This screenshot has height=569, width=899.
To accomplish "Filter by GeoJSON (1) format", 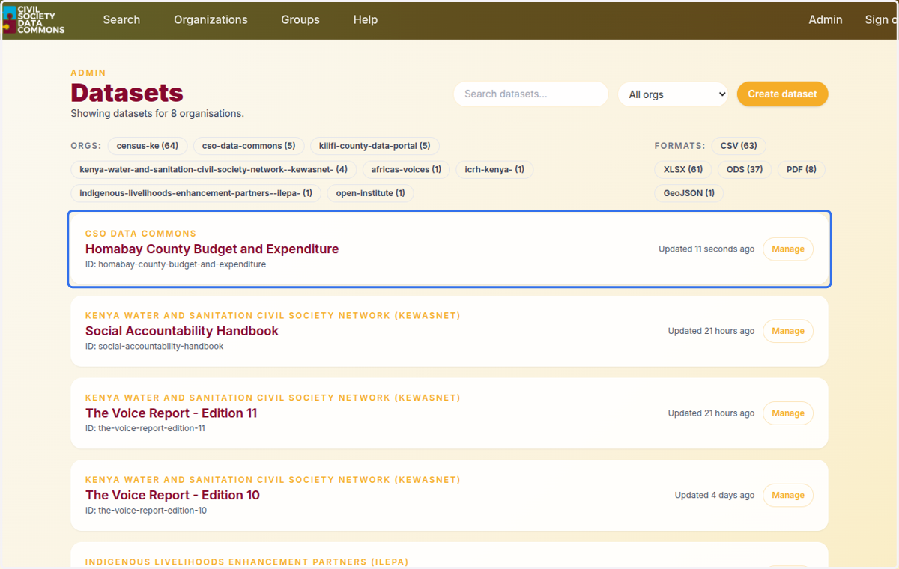I will pos(689,193).
